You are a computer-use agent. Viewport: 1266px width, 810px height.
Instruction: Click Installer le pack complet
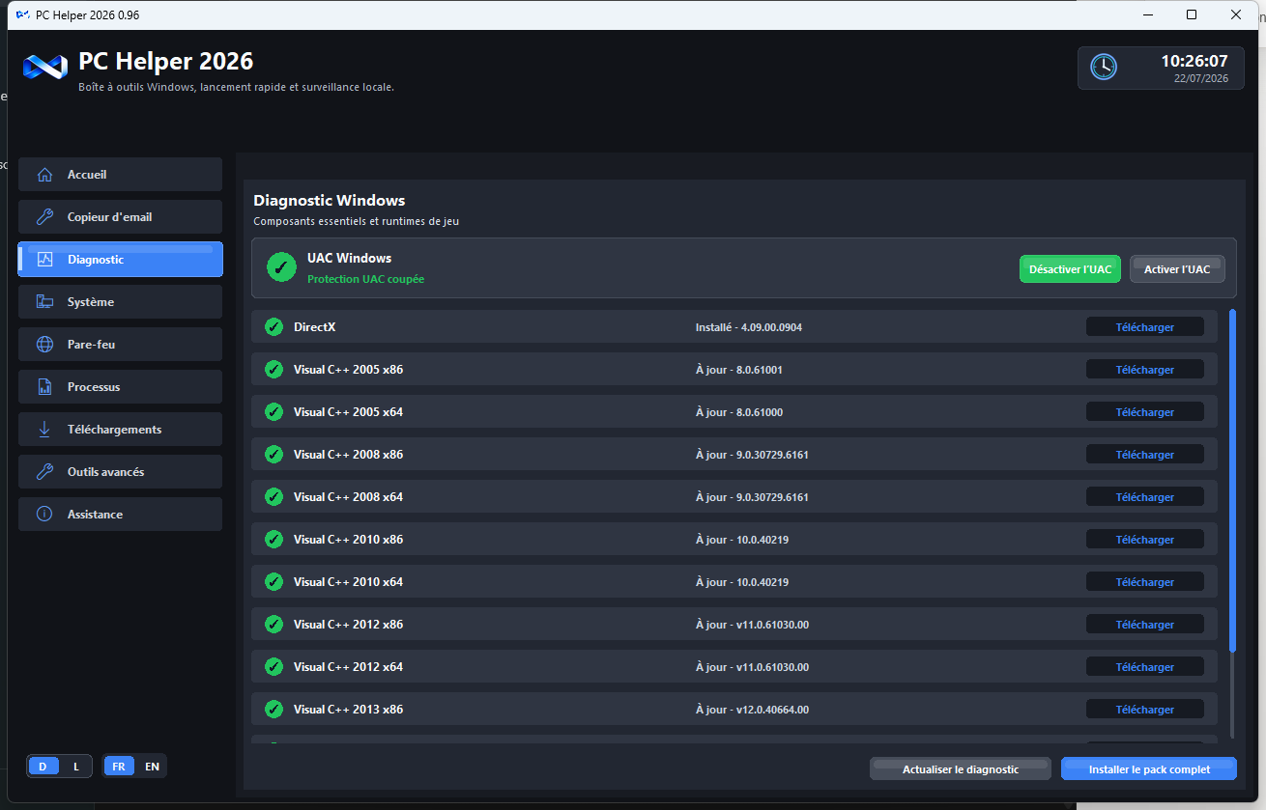[1149, 768]
